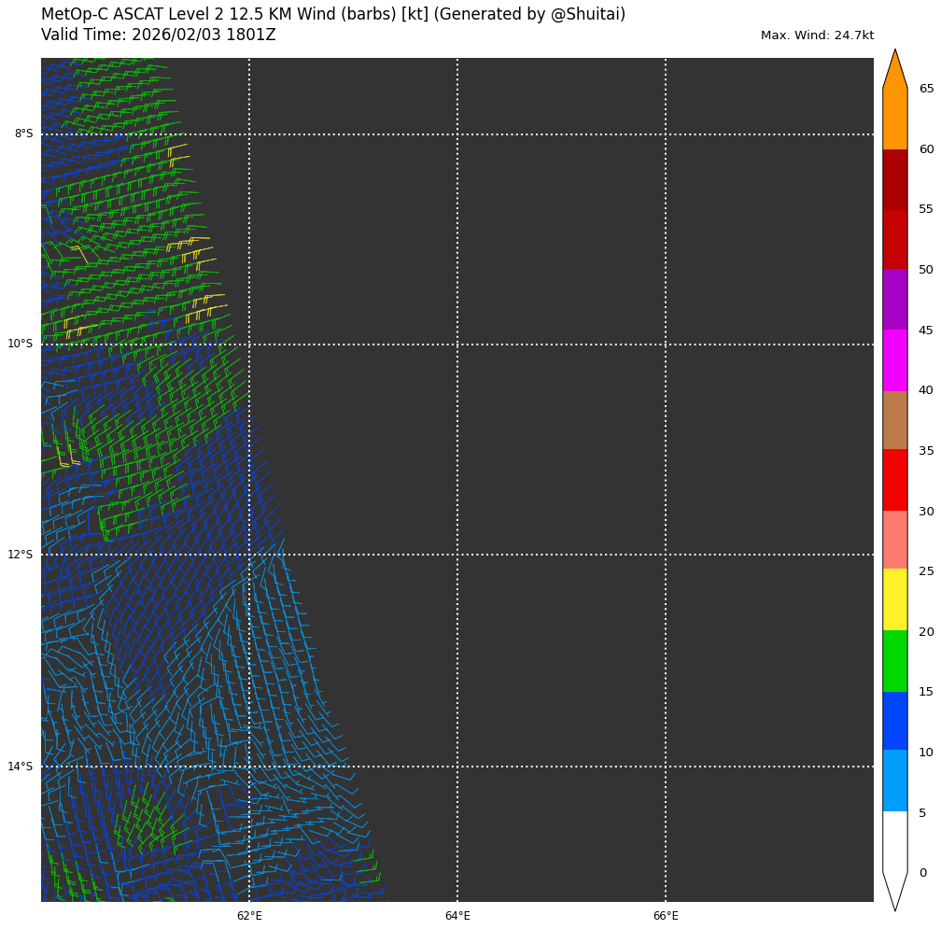941x929 pixels.
Task: Click the orange arrow tip atop colorbar
Action: point(894,67)
